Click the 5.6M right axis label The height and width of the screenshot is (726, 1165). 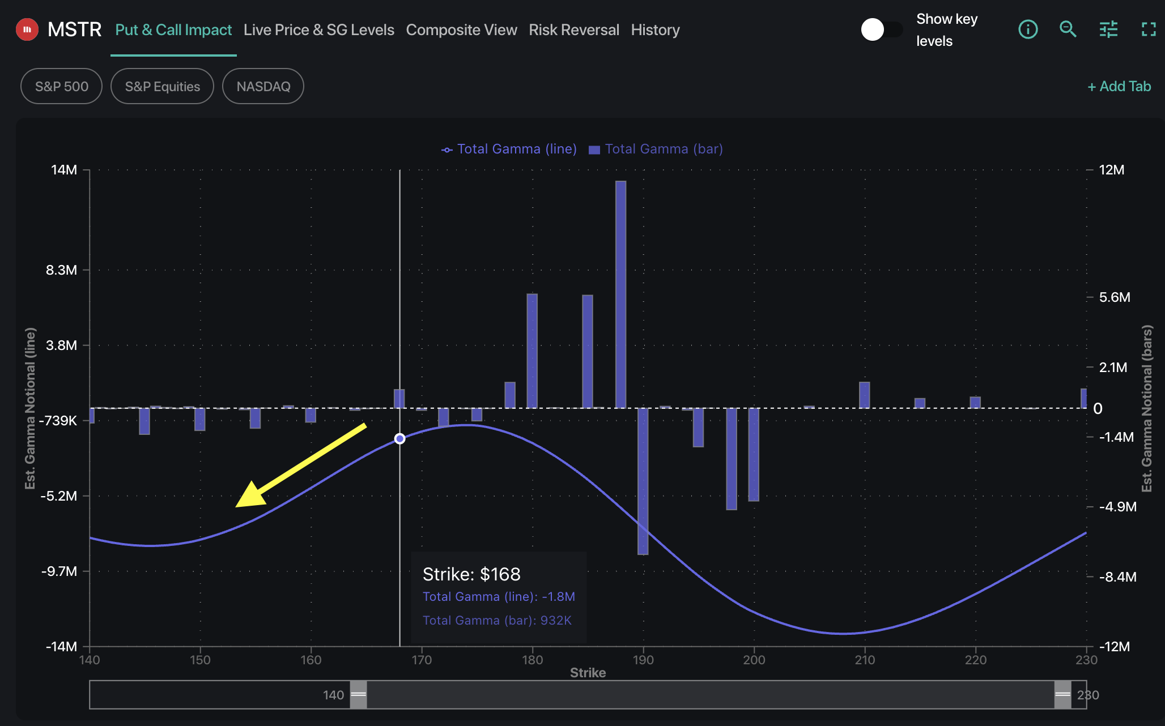1115,297
